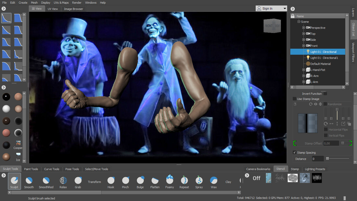Switch to the Image Browser tab
Screen dimensions: 357x201
point(73,9)
